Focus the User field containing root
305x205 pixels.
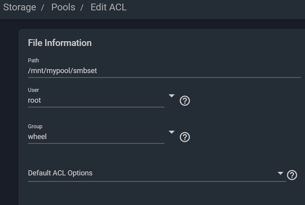tap(96, 100)
